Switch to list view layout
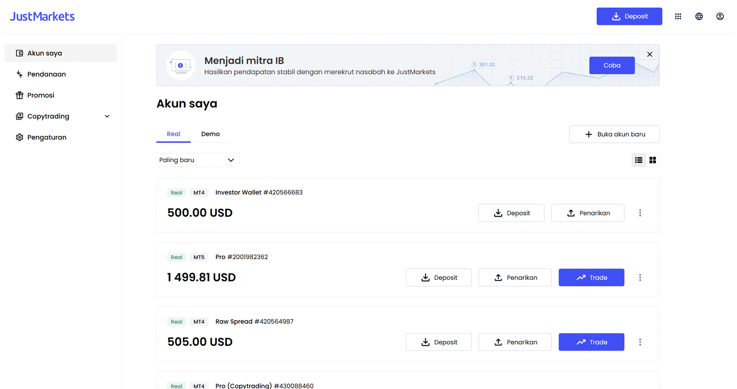737x389 pixels. tap(639, 160)
